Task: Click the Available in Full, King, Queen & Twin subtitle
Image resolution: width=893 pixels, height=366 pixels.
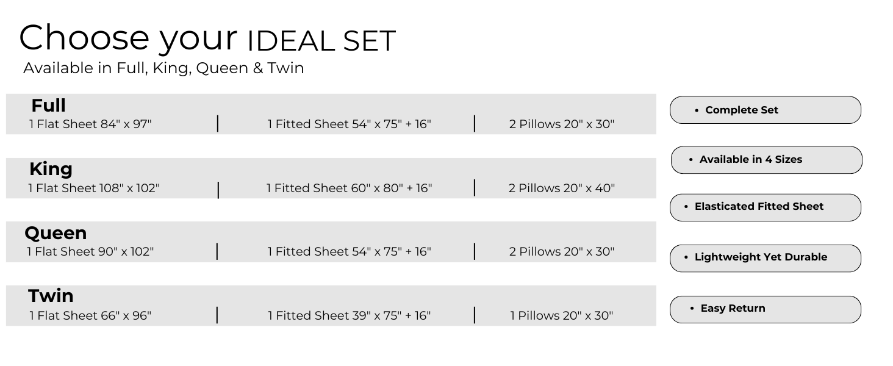Action: (x=163, y=68)
